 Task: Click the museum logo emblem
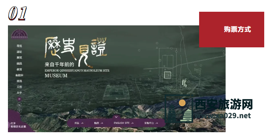coord(19,34)
